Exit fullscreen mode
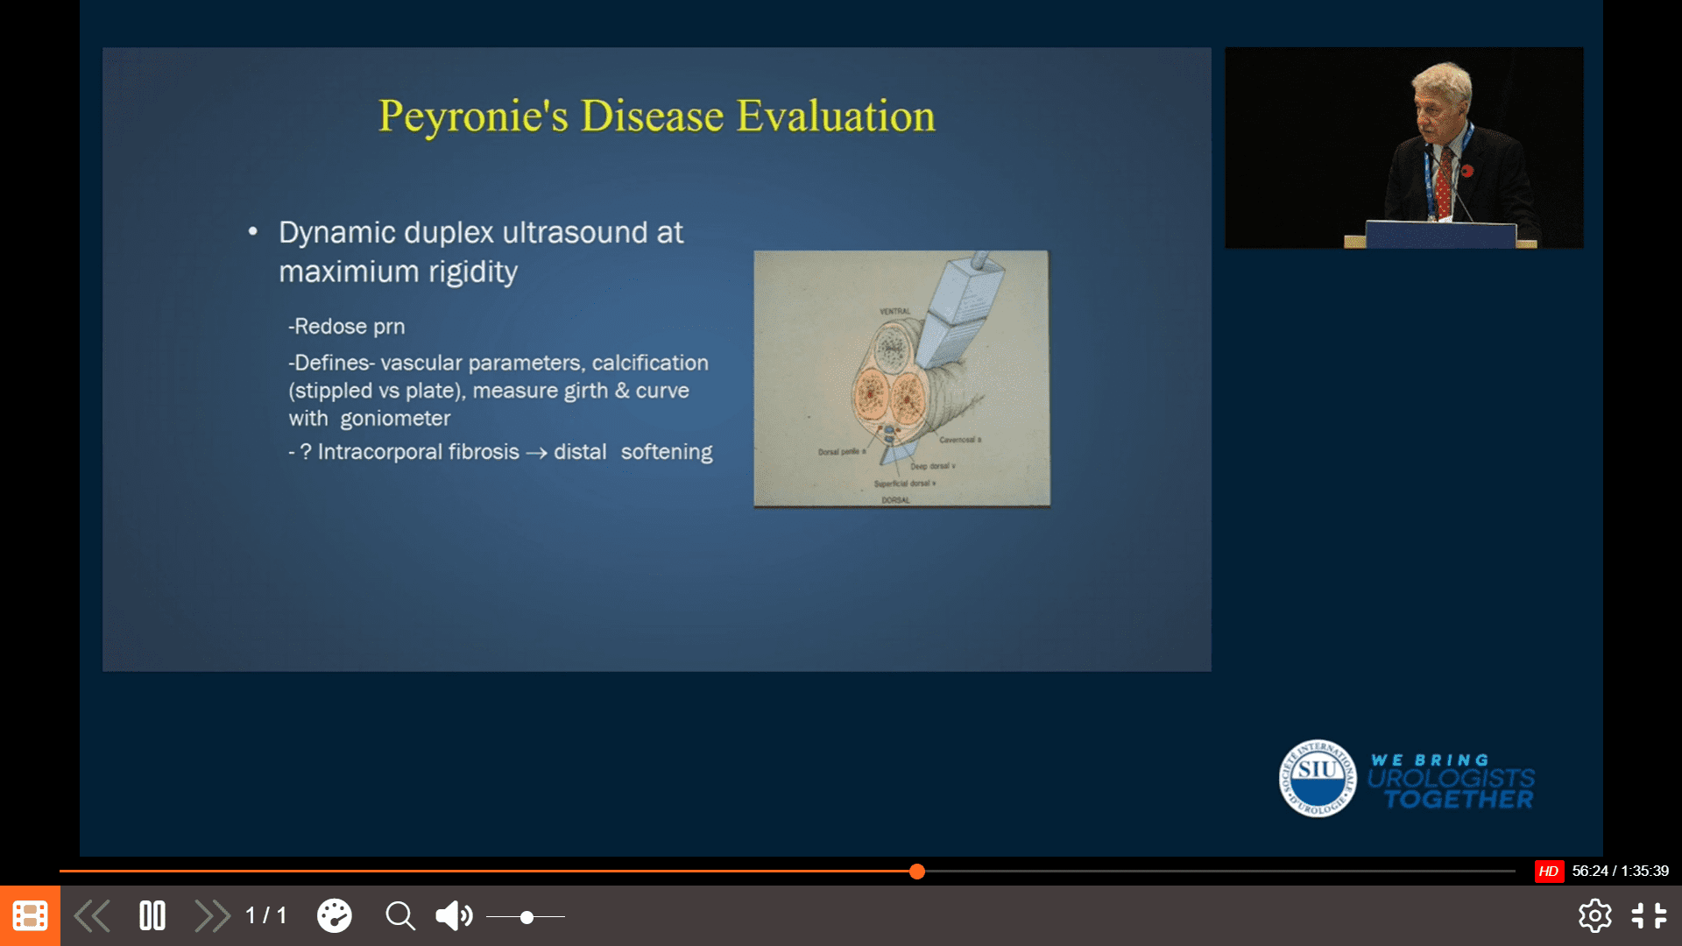 point(1649,916)
